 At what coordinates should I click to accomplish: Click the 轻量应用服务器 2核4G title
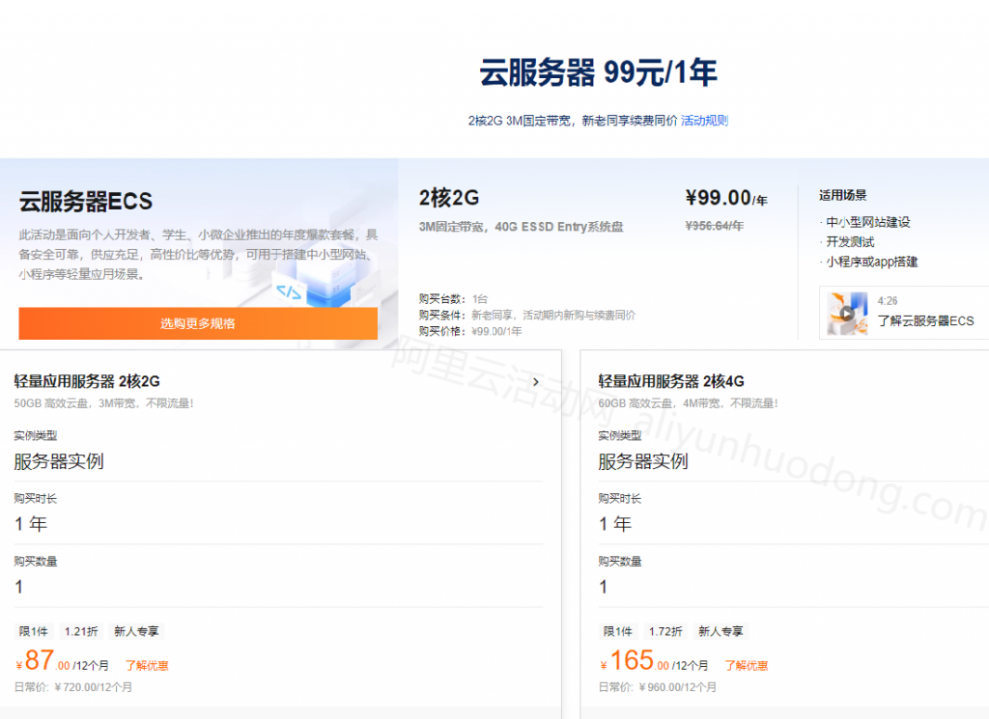click(x=671, y=381)
